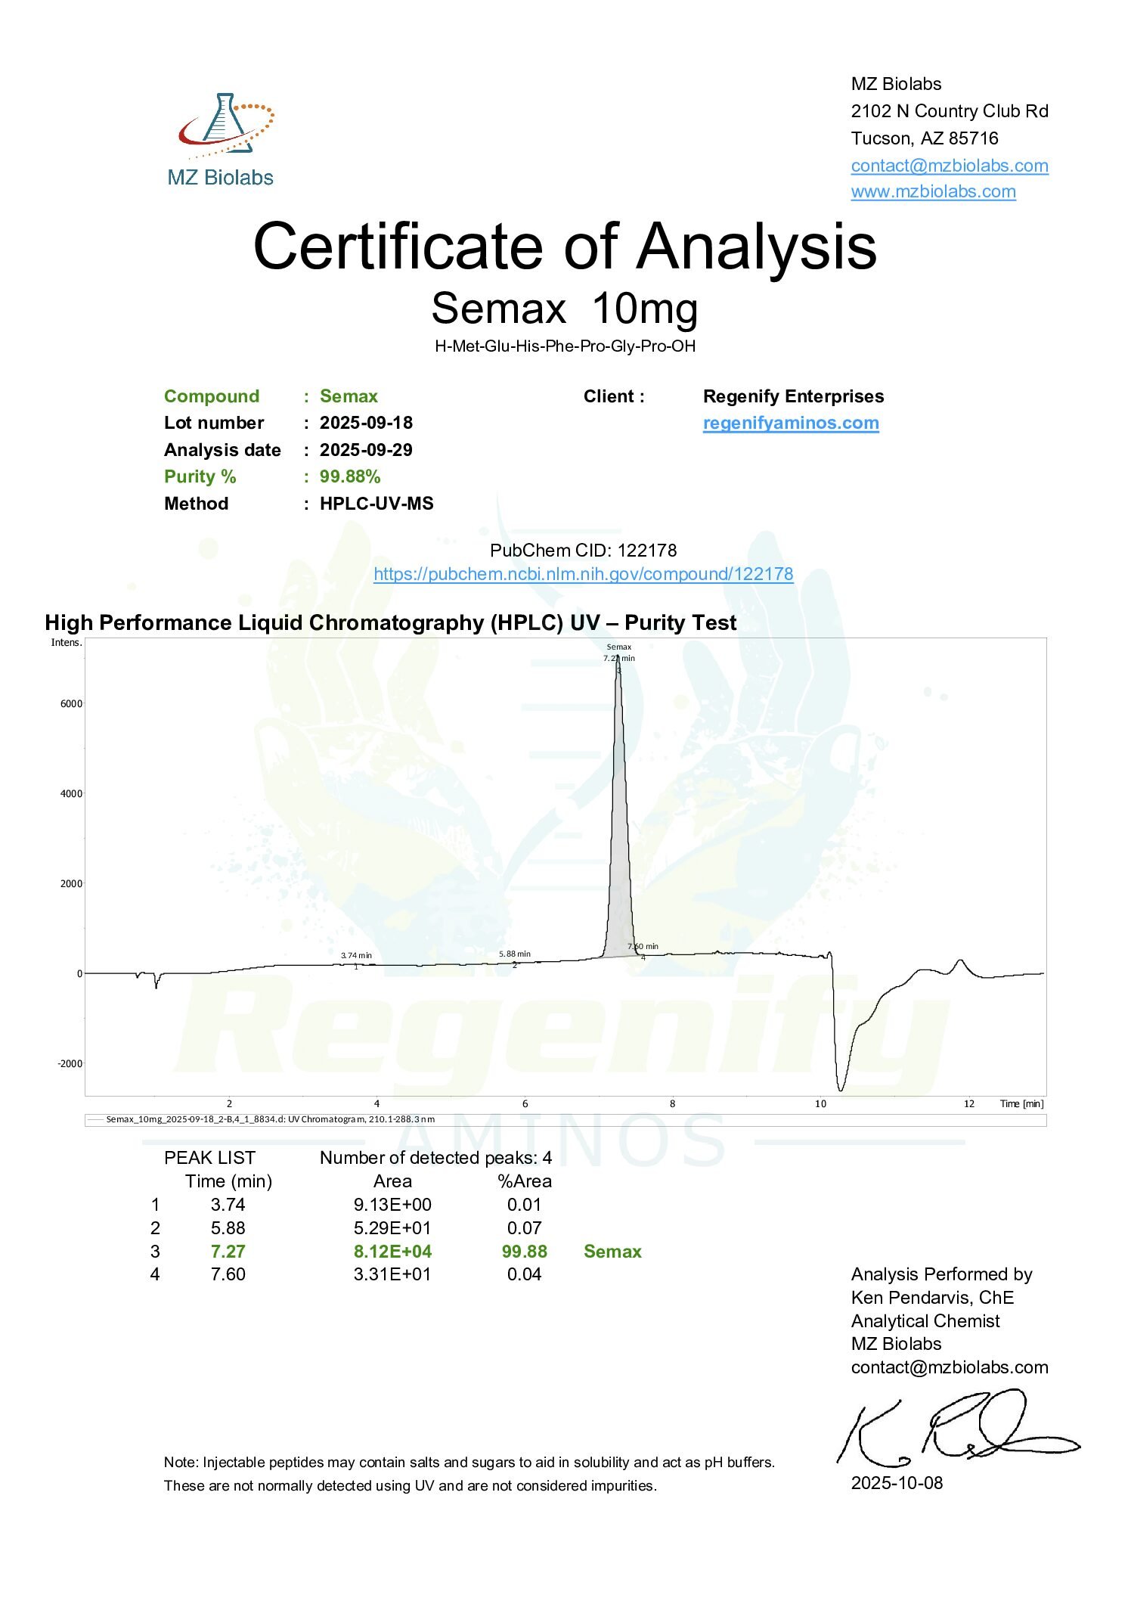Open the regenifyaminos.com client link
The height and width of the screenshot is (1601, 1131).
[791, 423]
